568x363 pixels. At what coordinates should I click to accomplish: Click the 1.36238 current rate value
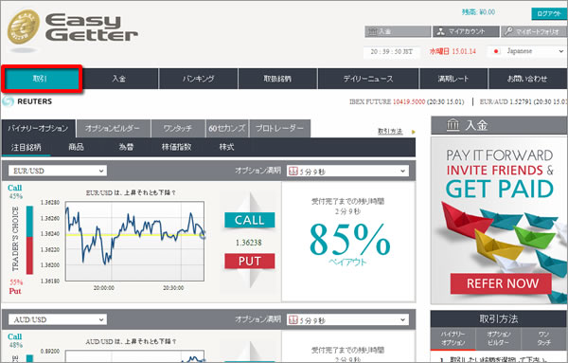[x=248, y=243]
